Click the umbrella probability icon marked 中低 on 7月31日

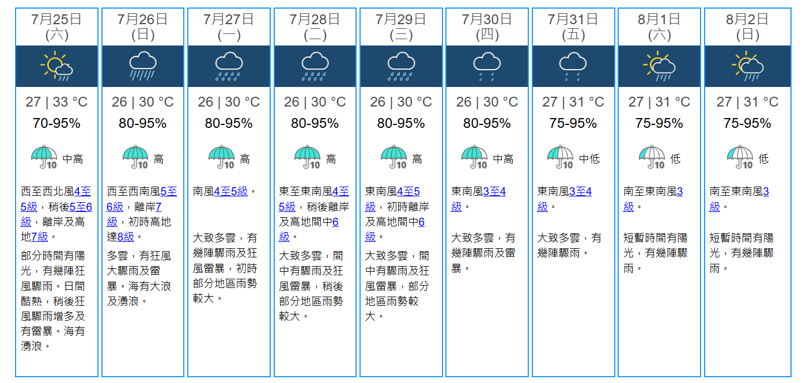pyautogui.click(x=561, y=157)
